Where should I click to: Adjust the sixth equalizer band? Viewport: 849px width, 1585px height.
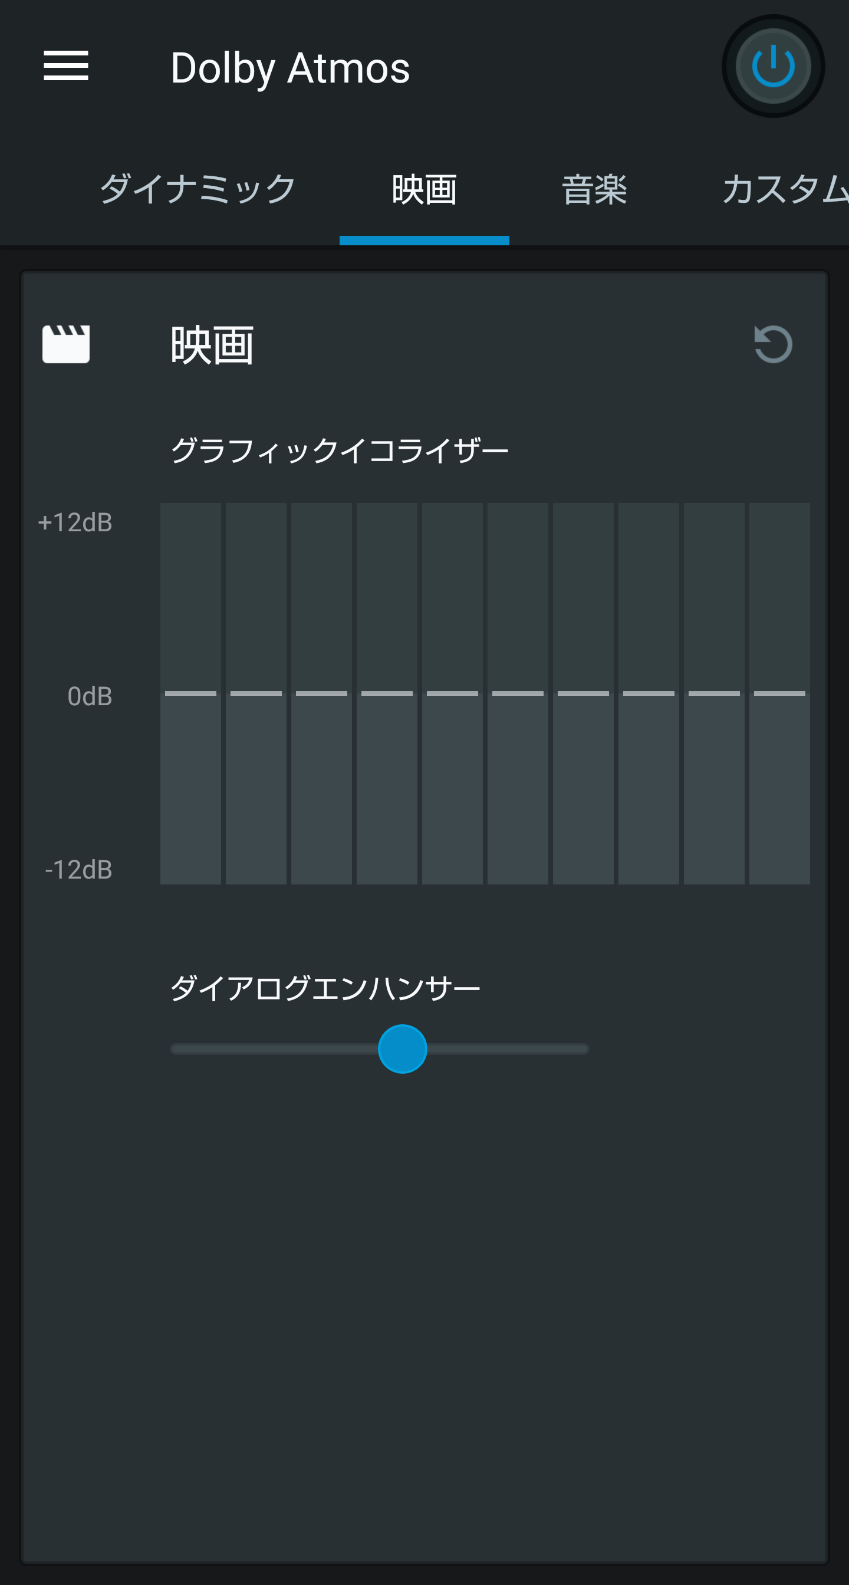(518, 693)
